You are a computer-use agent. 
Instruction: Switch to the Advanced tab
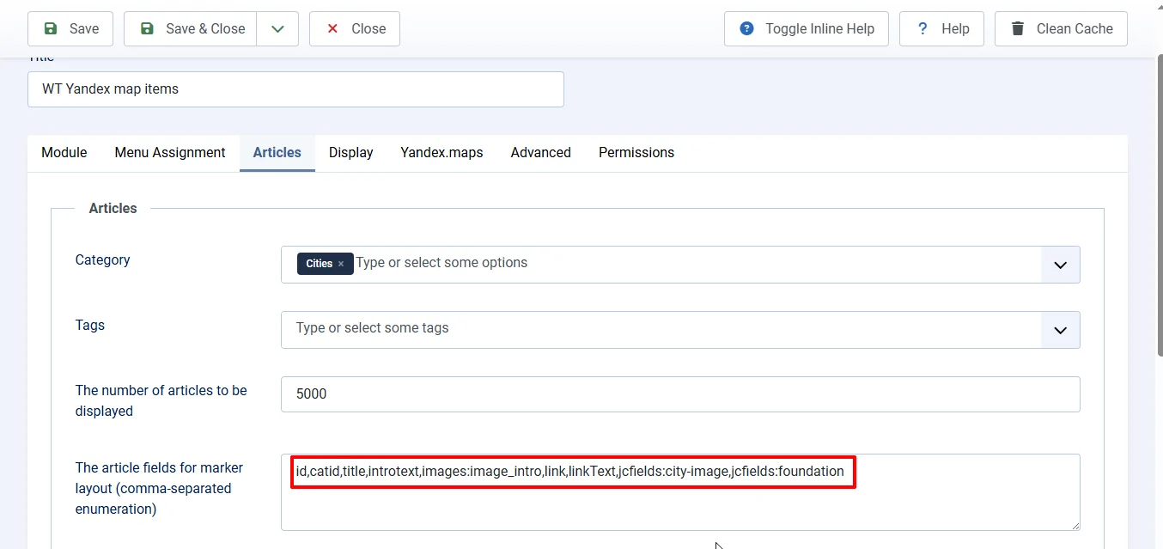tap(540, 153)
